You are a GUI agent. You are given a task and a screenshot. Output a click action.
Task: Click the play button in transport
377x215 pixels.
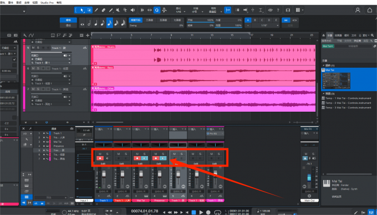pos(201,212)
